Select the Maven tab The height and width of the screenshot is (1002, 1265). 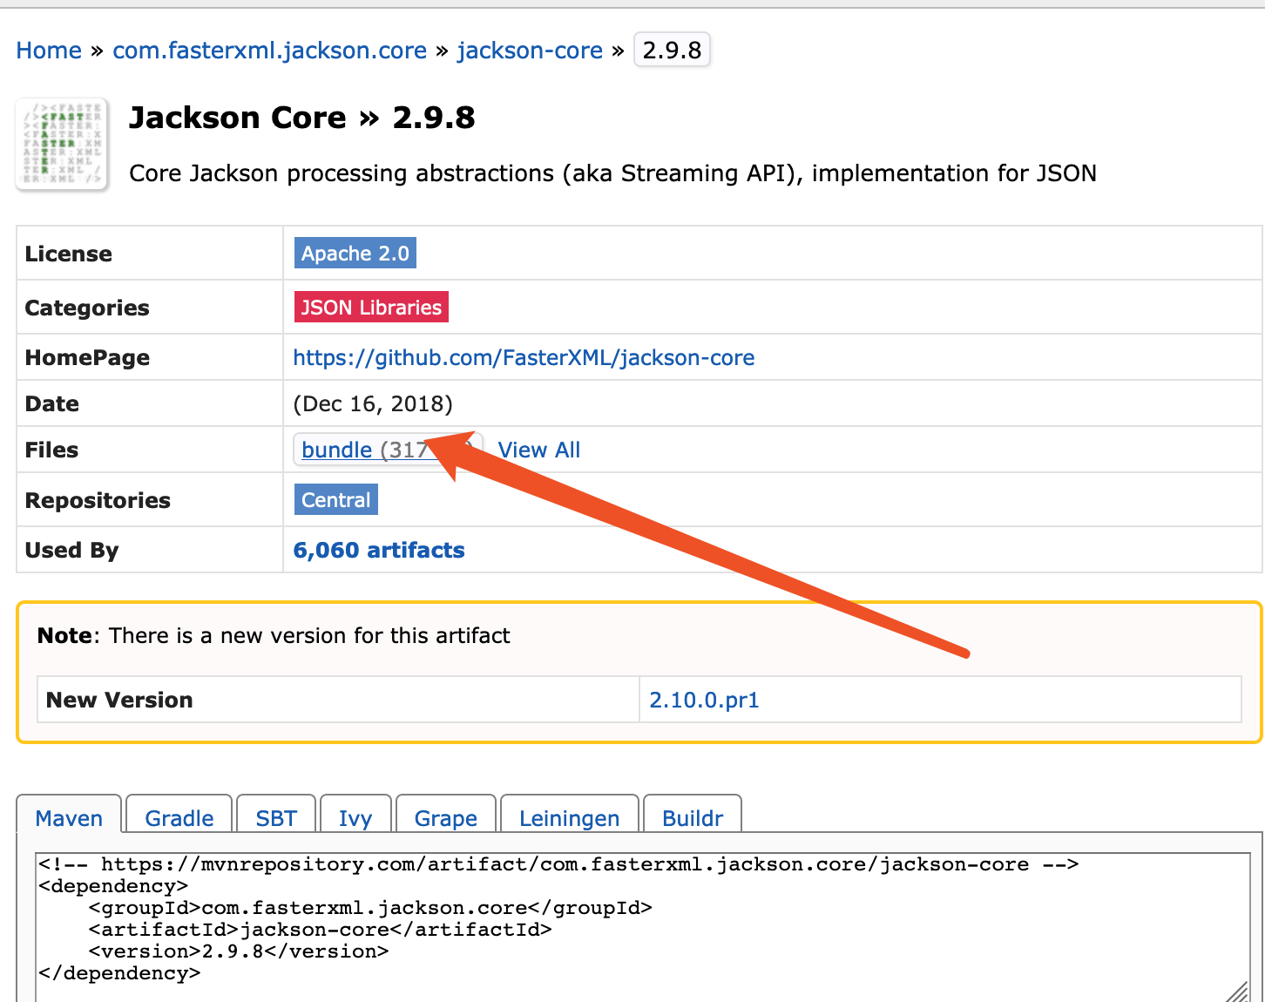[x=69, y=817]
